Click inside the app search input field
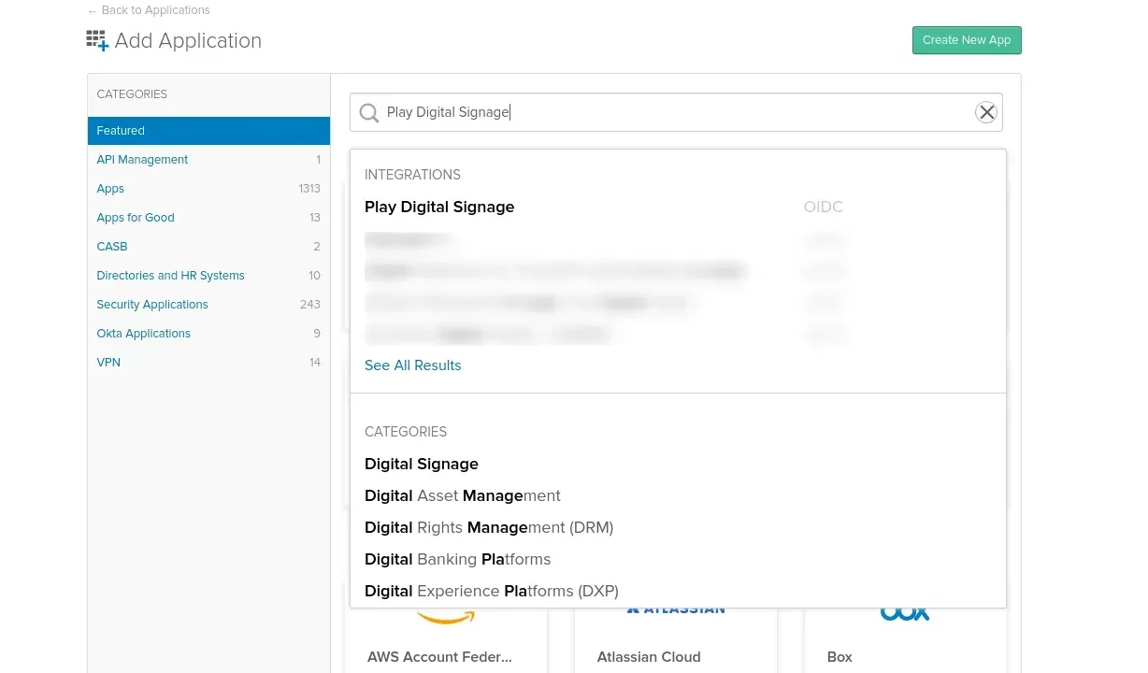This screenshot has width=1148, height=673. coord(676,112)
